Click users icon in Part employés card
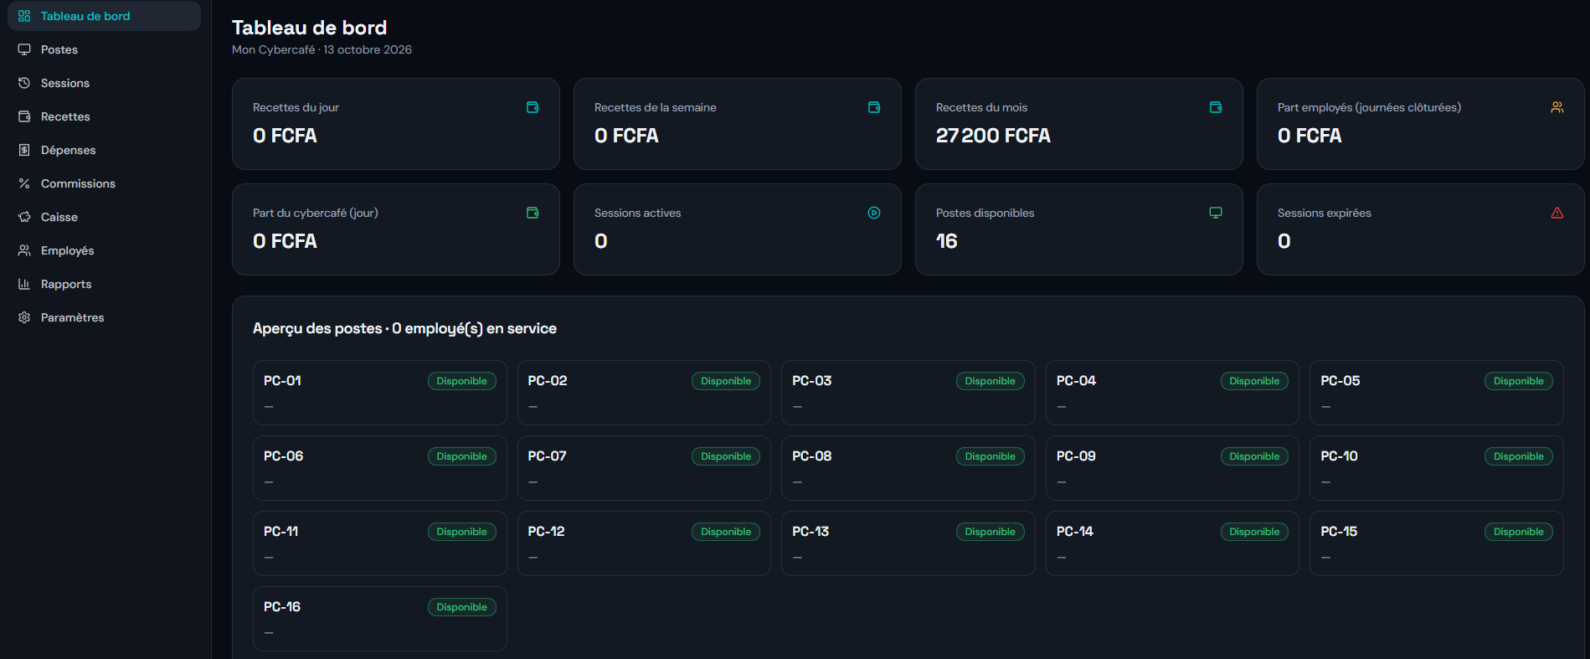 click(x=1557, y=107)
